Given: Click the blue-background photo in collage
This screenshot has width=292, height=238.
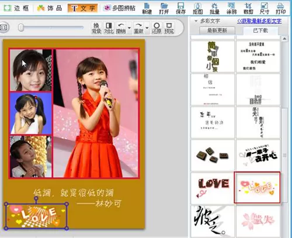Looking at the screenshot, I should click(30, 113).
